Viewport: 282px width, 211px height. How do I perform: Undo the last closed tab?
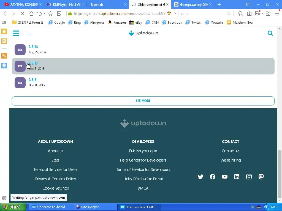(39, 13)
